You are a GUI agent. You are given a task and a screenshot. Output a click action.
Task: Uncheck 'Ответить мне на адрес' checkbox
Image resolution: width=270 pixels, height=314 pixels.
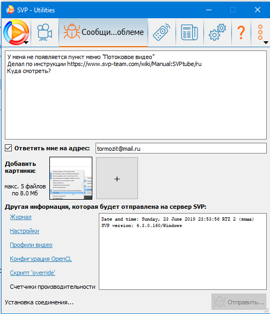click(8, 148)
